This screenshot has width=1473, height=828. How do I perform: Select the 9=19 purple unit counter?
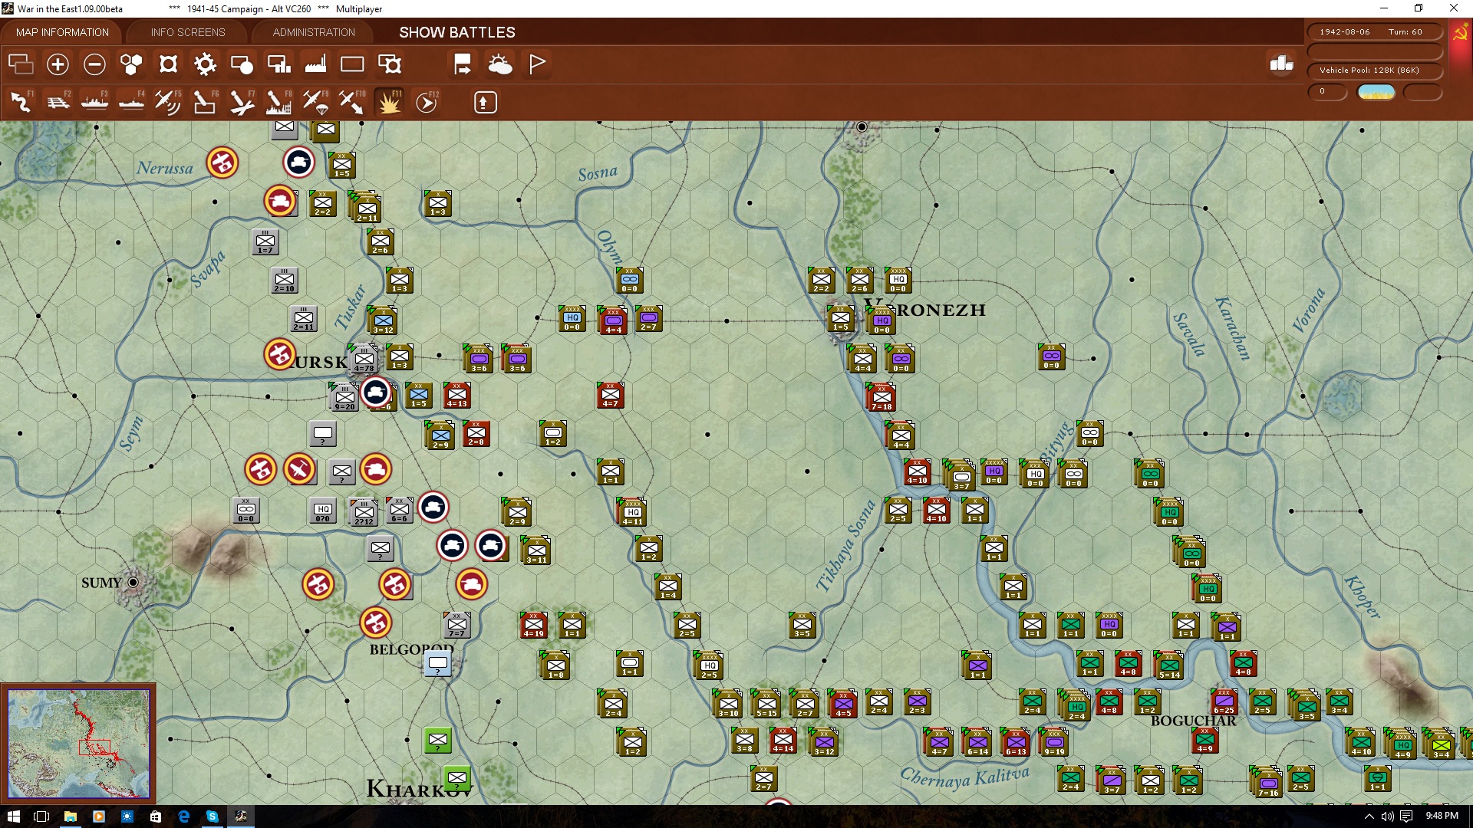pos(1054,743)
